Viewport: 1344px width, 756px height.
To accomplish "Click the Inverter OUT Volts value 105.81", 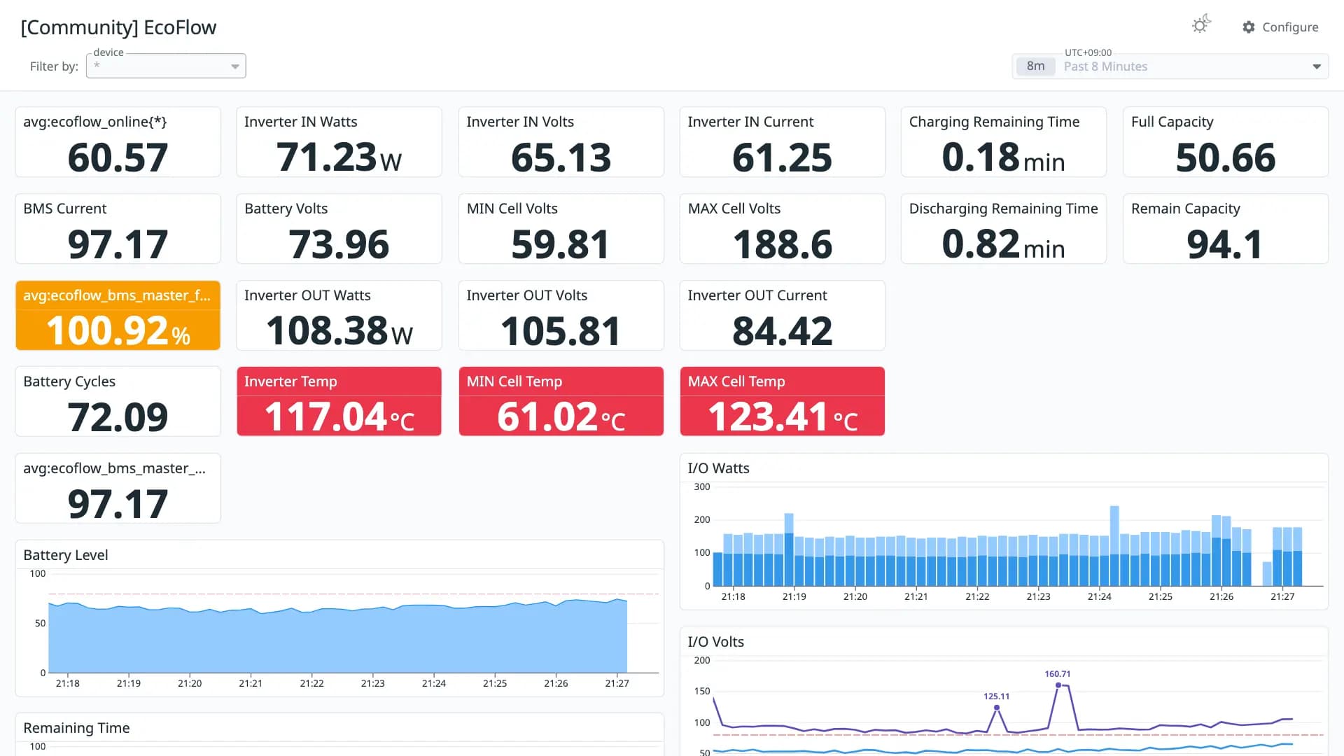I will 561,331.
